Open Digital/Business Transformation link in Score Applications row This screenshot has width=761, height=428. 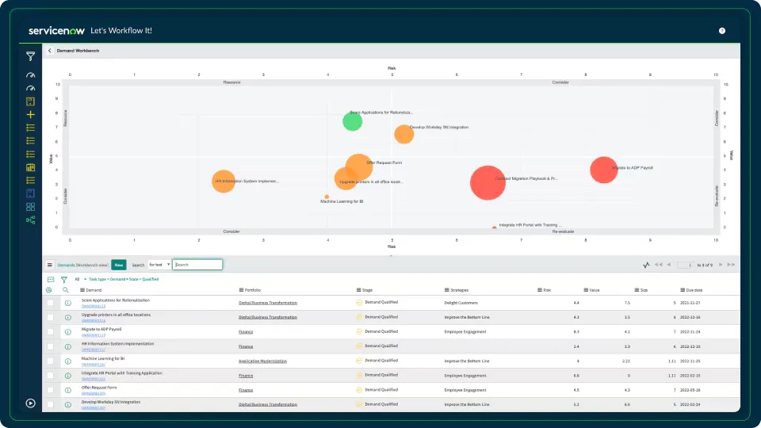(268, 303)
